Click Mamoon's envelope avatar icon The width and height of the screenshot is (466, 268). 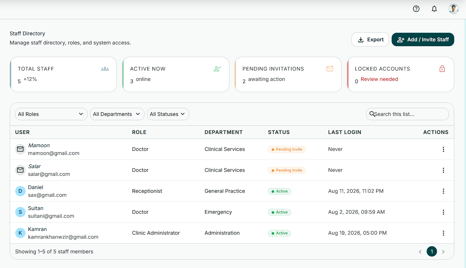coord(20,149)
